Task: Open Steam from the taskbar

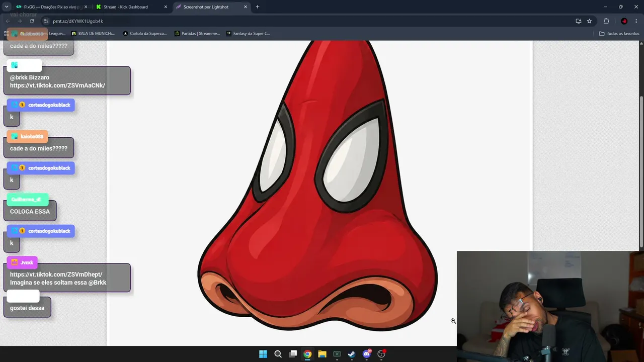Action: (352, 354)
